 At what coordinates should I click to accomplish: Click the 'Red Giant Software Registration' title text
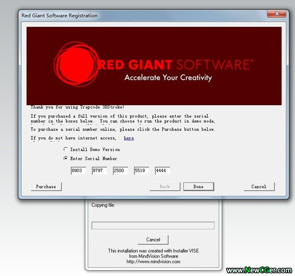click(x=59, y=15)
